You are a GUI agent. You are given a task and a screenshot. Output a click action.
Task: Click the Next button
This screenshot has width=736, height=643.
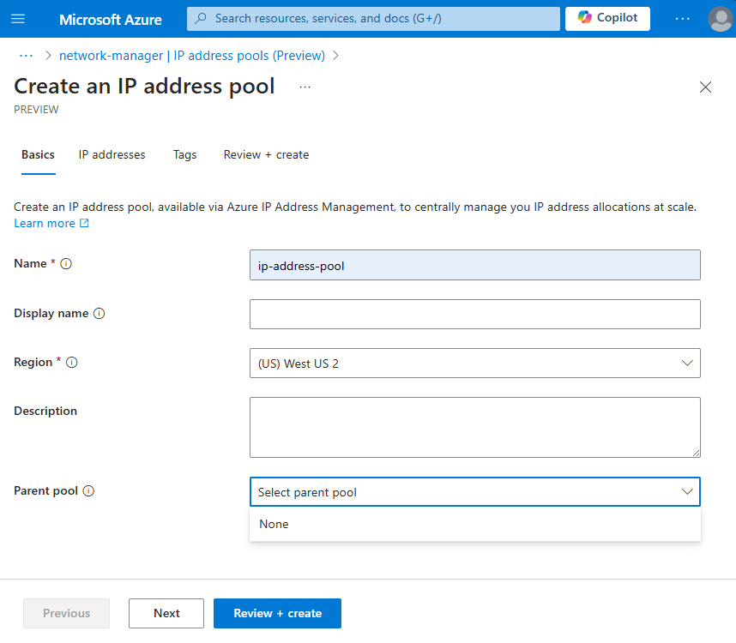point(166,613)
